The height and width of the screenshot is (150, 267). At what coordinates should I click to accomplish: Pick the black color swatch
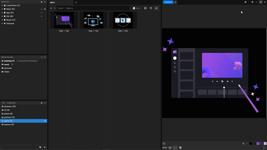tap(251, 144)
